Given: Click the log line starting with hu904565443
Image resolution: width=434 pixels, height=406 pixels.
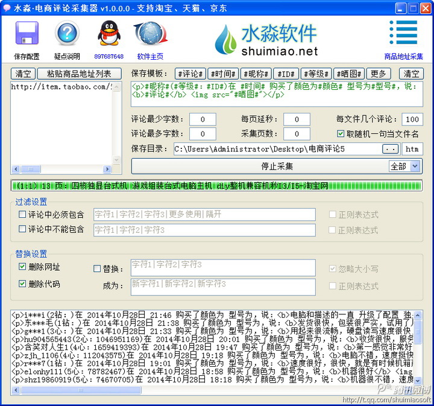Looking at the screenshot, I should point(212,338).
